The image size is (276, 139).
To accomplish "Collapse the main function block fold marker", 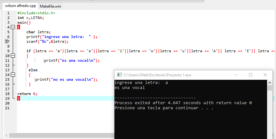I will pyautogui.click(x=13, y=27).
